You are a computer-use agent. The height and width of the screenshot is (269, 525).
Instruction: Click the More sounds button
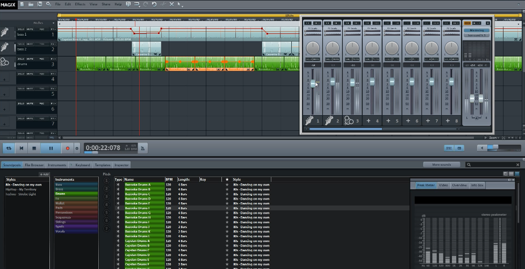[442, 165]
